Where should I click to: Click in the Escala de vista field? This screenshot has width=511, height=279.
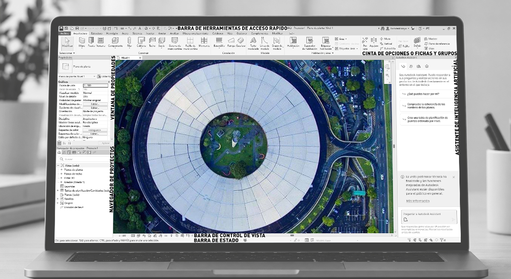tap(95, 85)
